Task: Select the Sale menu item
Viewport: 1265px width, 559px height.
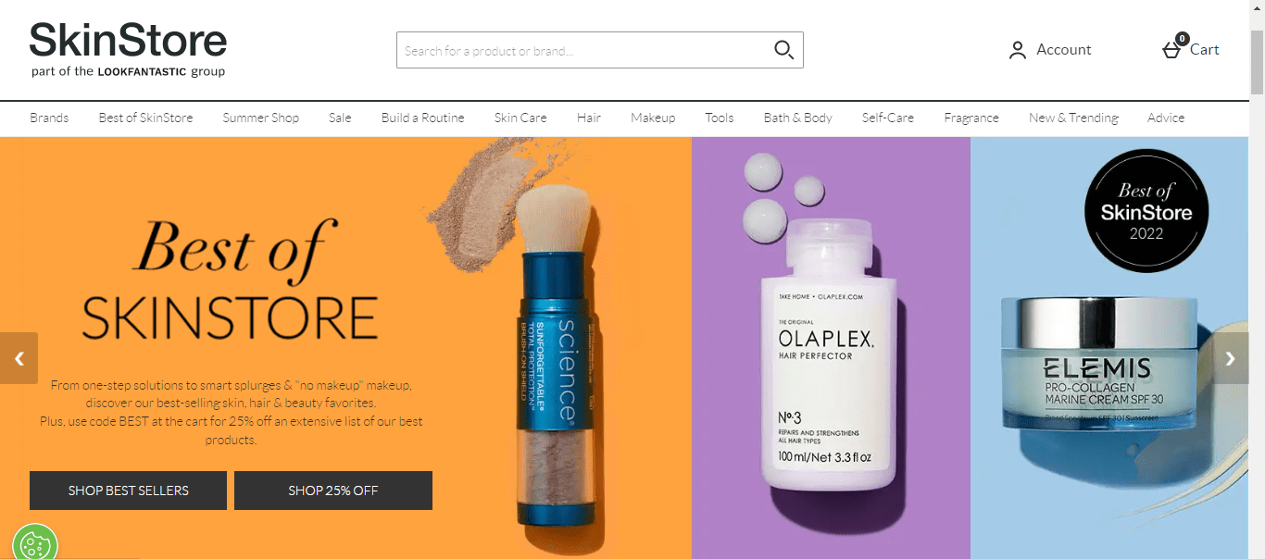Action: tap(340, 118)
